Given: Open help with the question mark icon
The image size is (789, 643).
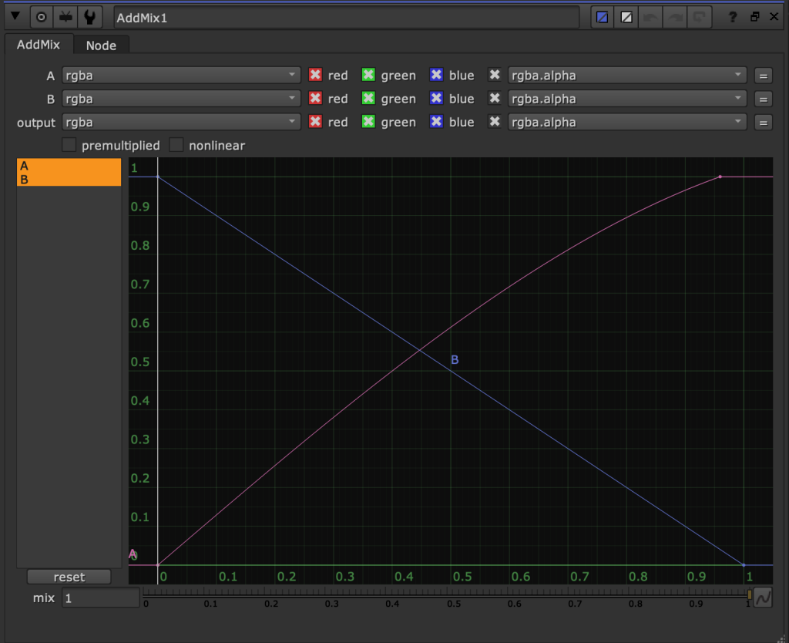Looking at the screenshot, I should 733,17.
